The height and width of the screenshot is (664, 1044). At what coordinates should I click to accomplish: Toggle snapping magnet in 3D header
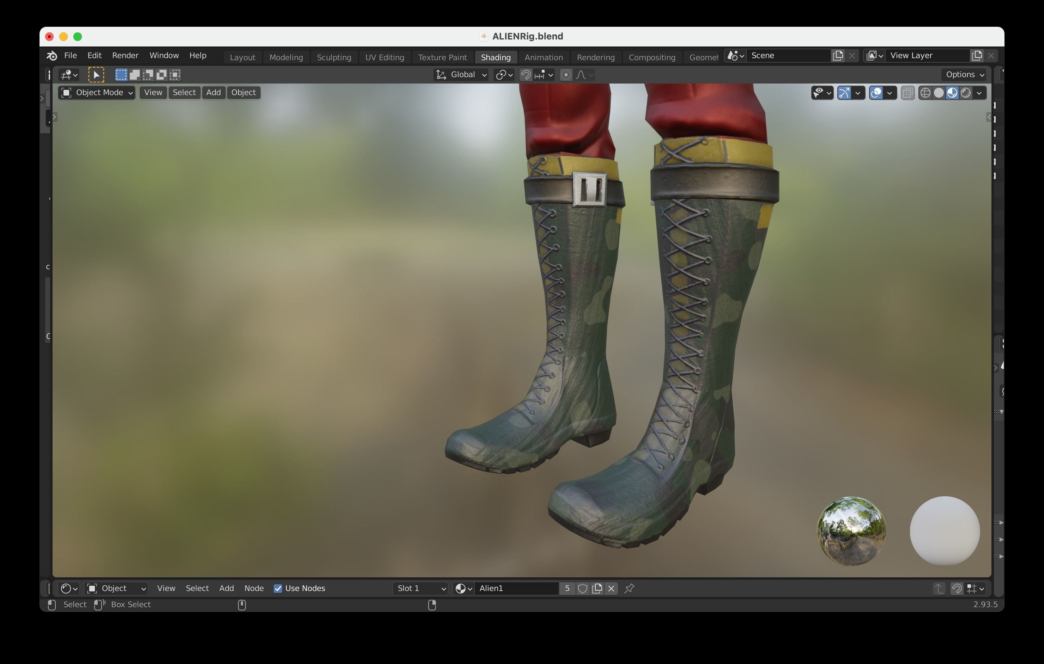click(x=526, y=74)
